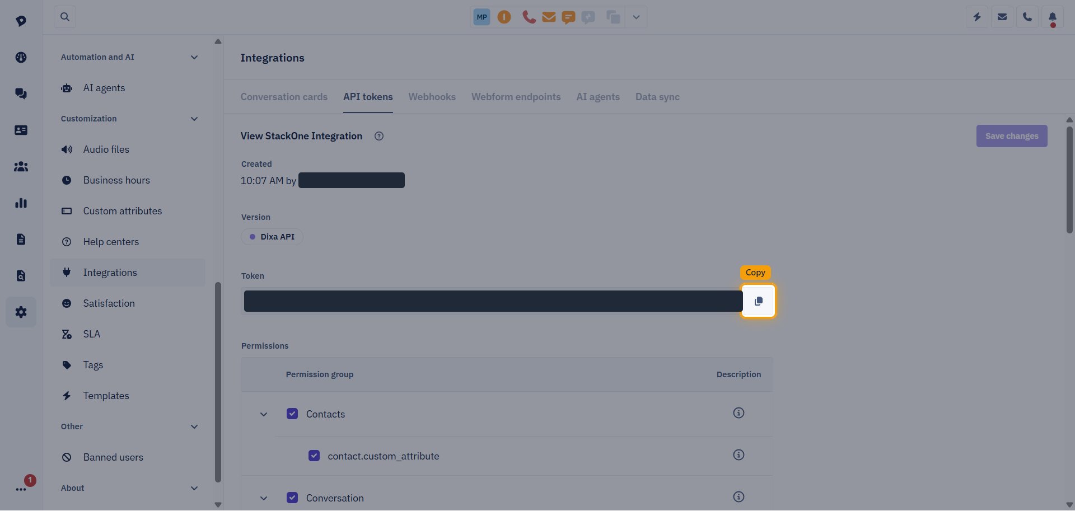Switch to the Data sync tab

pos(657,97)
